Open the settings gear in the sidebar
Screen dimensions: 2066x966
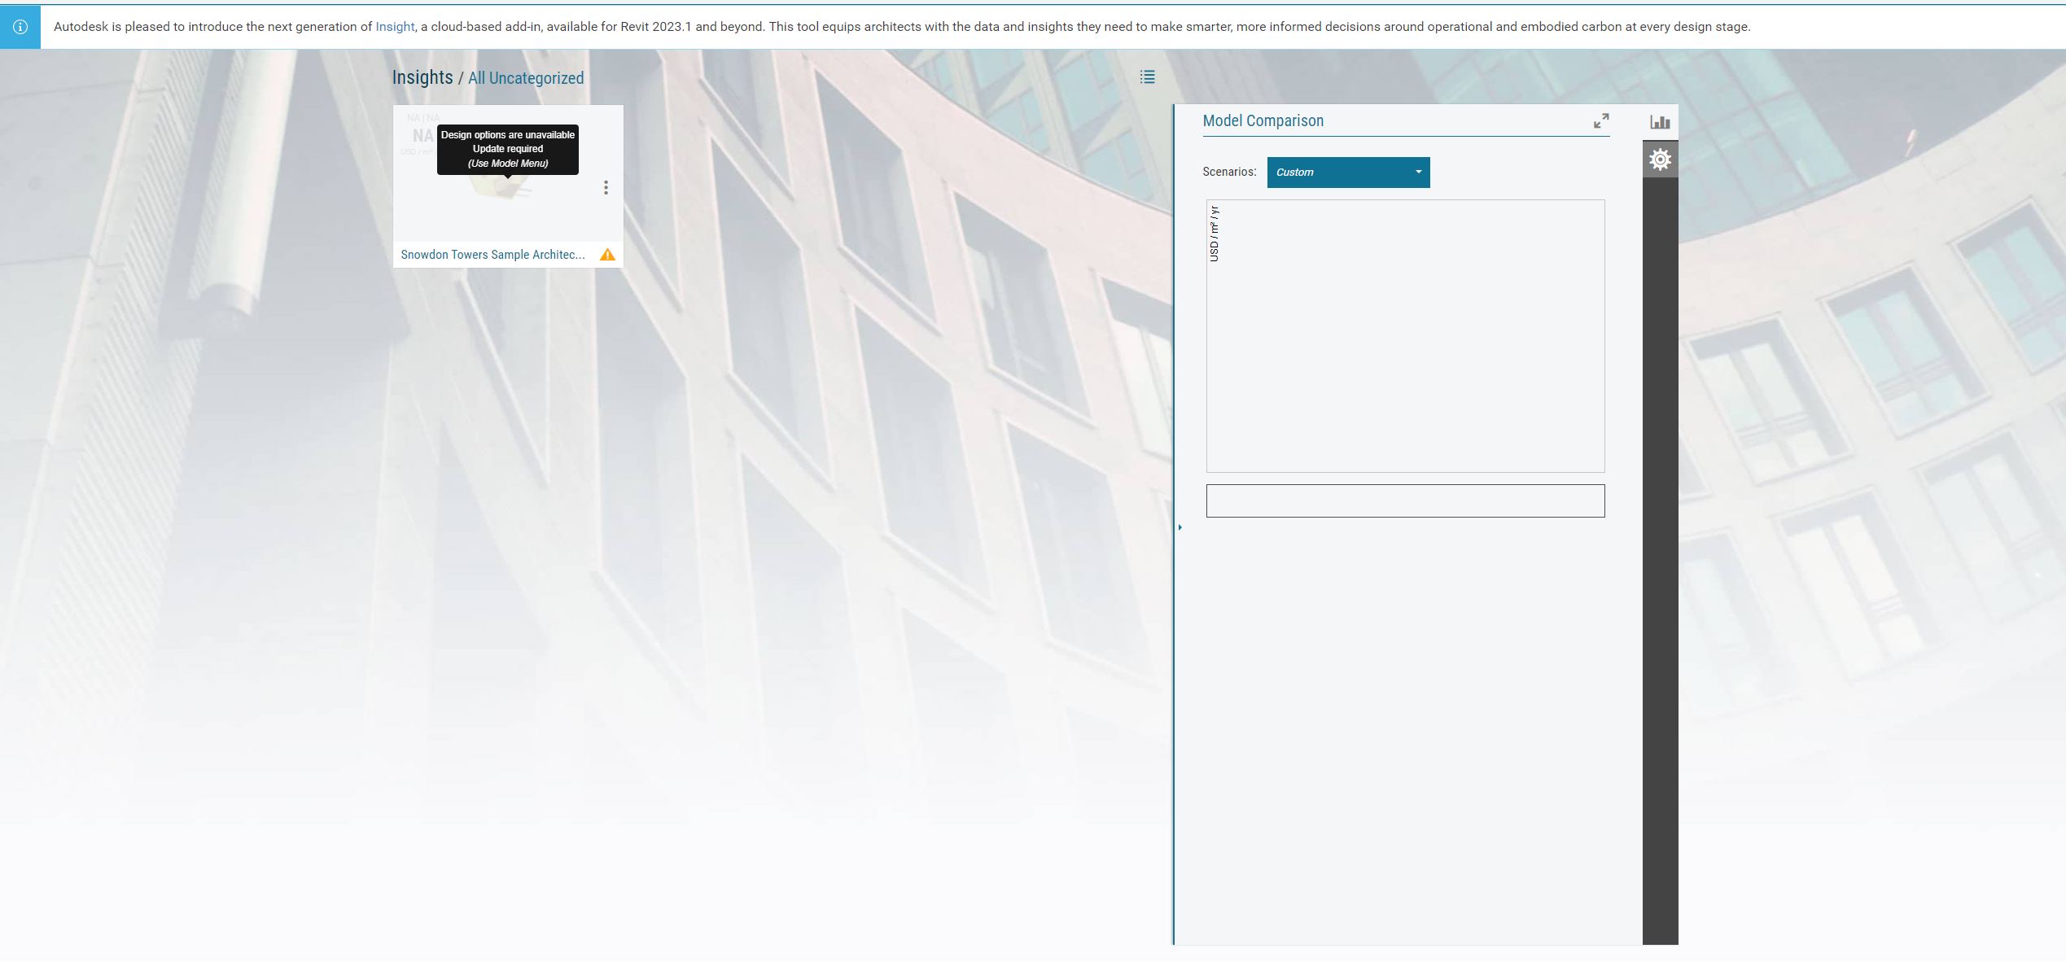(x=1660, y=160)
